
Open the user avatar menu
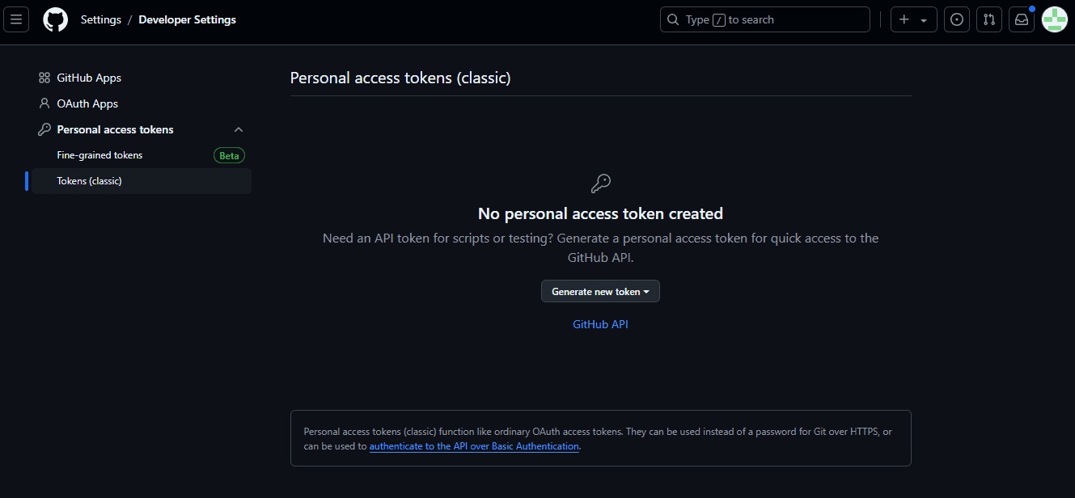click(1055, 19)
